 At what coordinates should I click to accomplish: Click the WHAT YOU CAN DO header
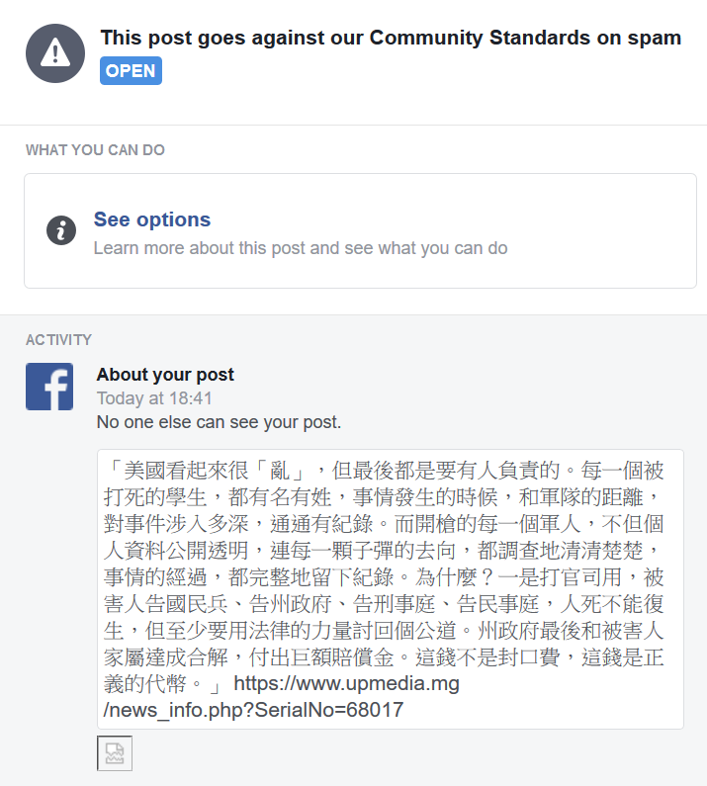pyautogui.click(x=95, y=150)
